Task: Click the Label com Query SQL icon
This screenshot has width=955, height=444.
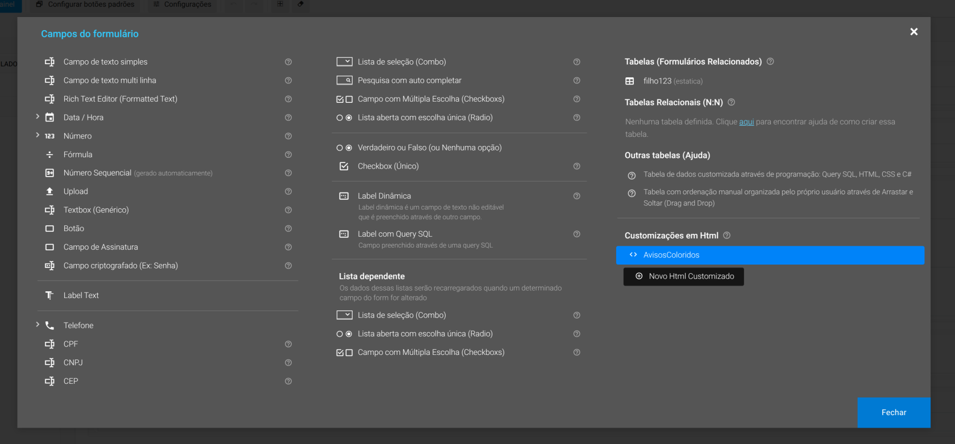Action: [x=344, y=234]
